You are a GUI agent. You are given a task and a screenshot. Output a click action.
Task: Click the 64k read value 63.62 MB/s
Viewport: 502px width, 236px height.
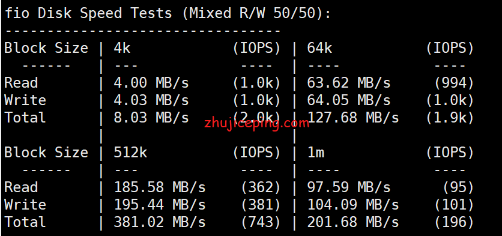pyautogui.click(x=349, y=83)
